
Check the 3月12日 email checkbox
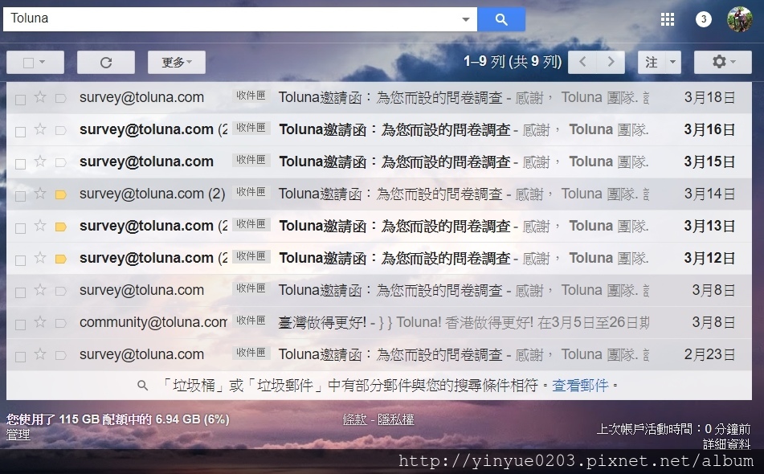(x=20, y=260)
